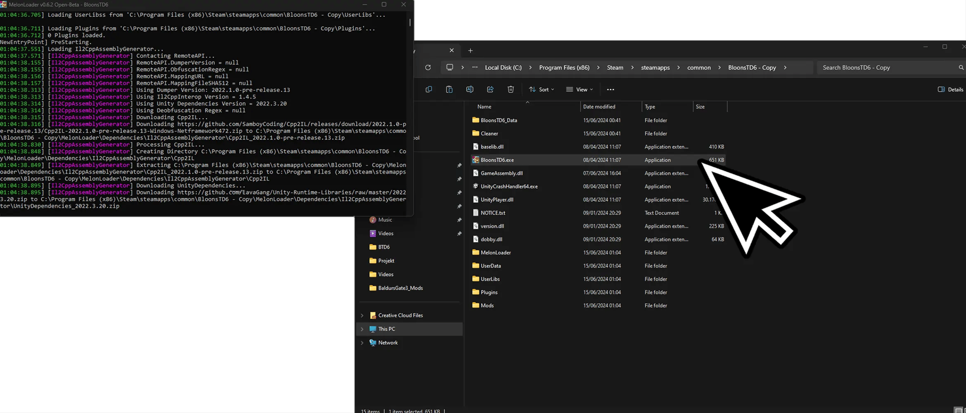Screen dimensions: 966x413
Task: Open BTD6 folder in sidebar
Action: (x=384, y=247)
